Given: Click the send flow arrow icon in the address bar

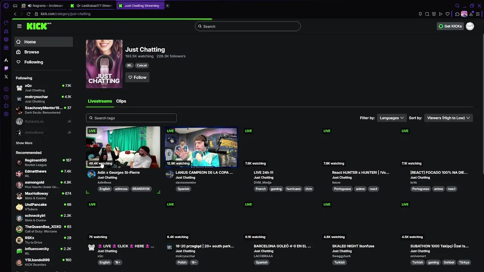Looking at the screenshot, I should tap(441, 14).
